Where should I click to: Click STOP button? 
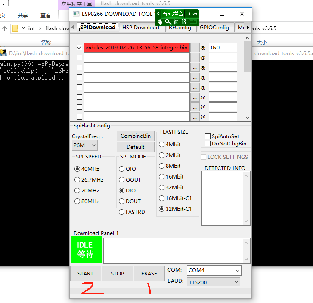click(x=118, y=273)
